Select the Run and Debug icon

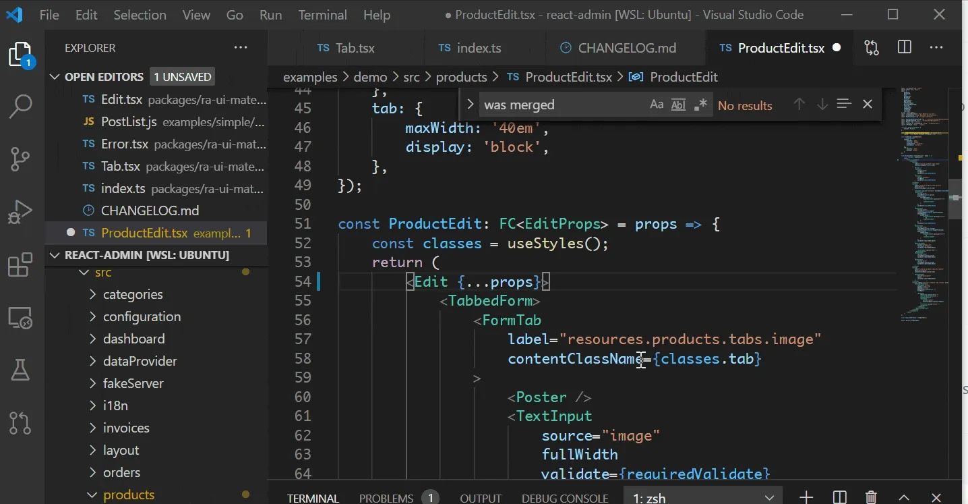(20, 211)
